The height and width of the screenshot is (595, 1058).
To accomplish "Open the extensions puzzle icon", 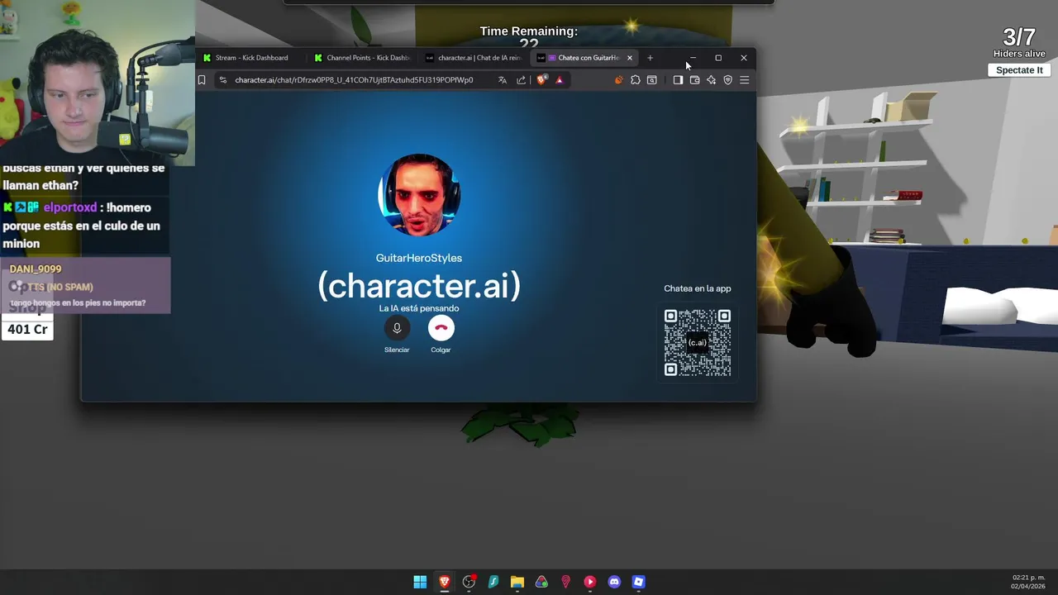I will (x=636, y=80).
